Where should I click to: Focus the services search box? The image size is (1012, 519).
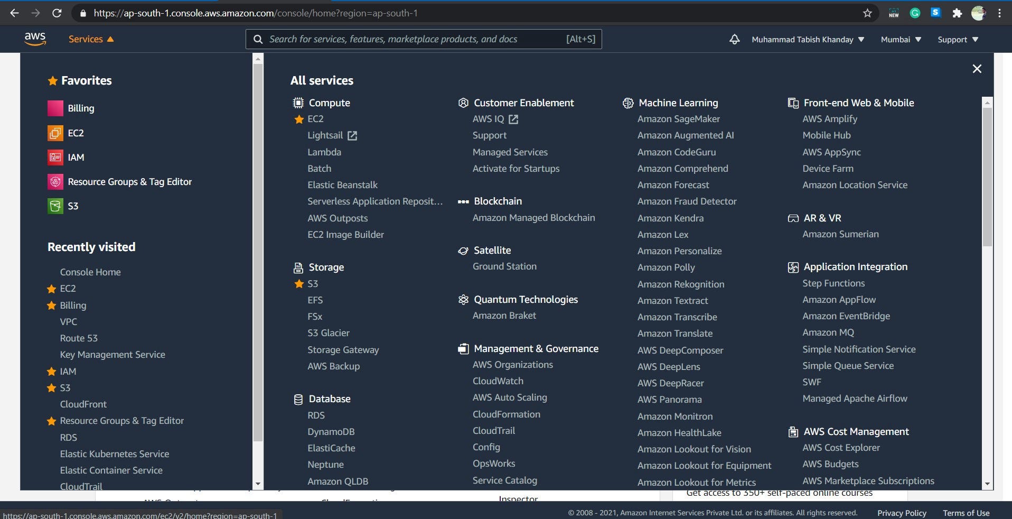(x=424, y=39)
